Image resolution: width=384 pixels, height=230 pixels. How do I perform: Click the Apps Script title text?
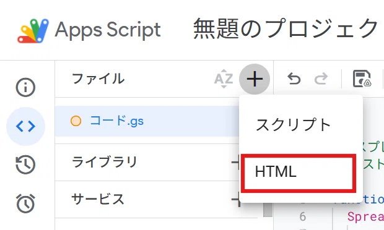pyautogui.click(x=108, y=30)
